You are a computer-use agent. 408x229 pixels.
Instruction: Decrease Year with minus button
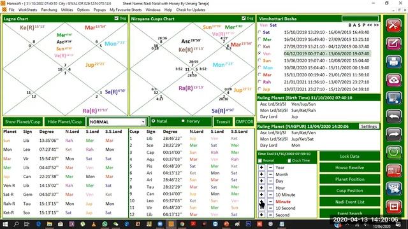pos(270,167)
